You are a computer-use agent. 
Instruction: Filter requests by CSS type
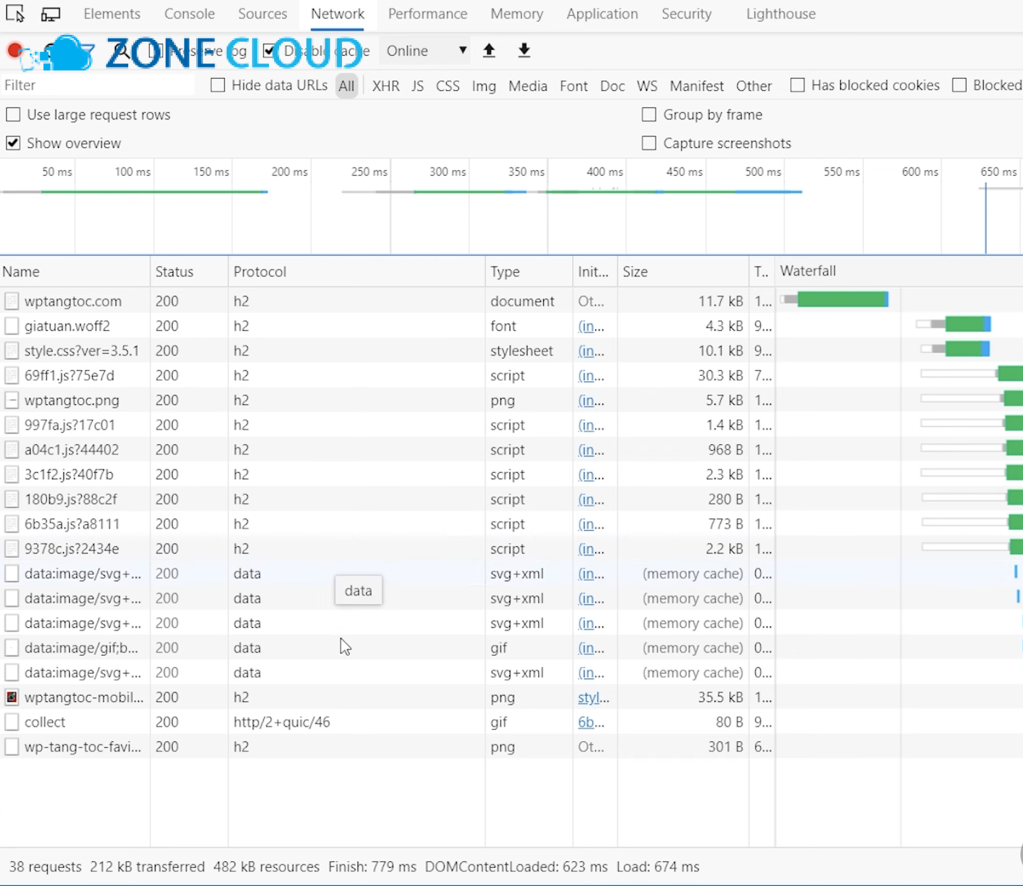click(447, 86)
